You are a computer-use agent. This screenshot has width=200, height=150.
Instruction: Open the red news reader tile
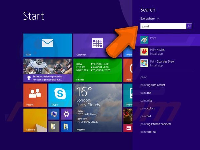click(128, 128)
